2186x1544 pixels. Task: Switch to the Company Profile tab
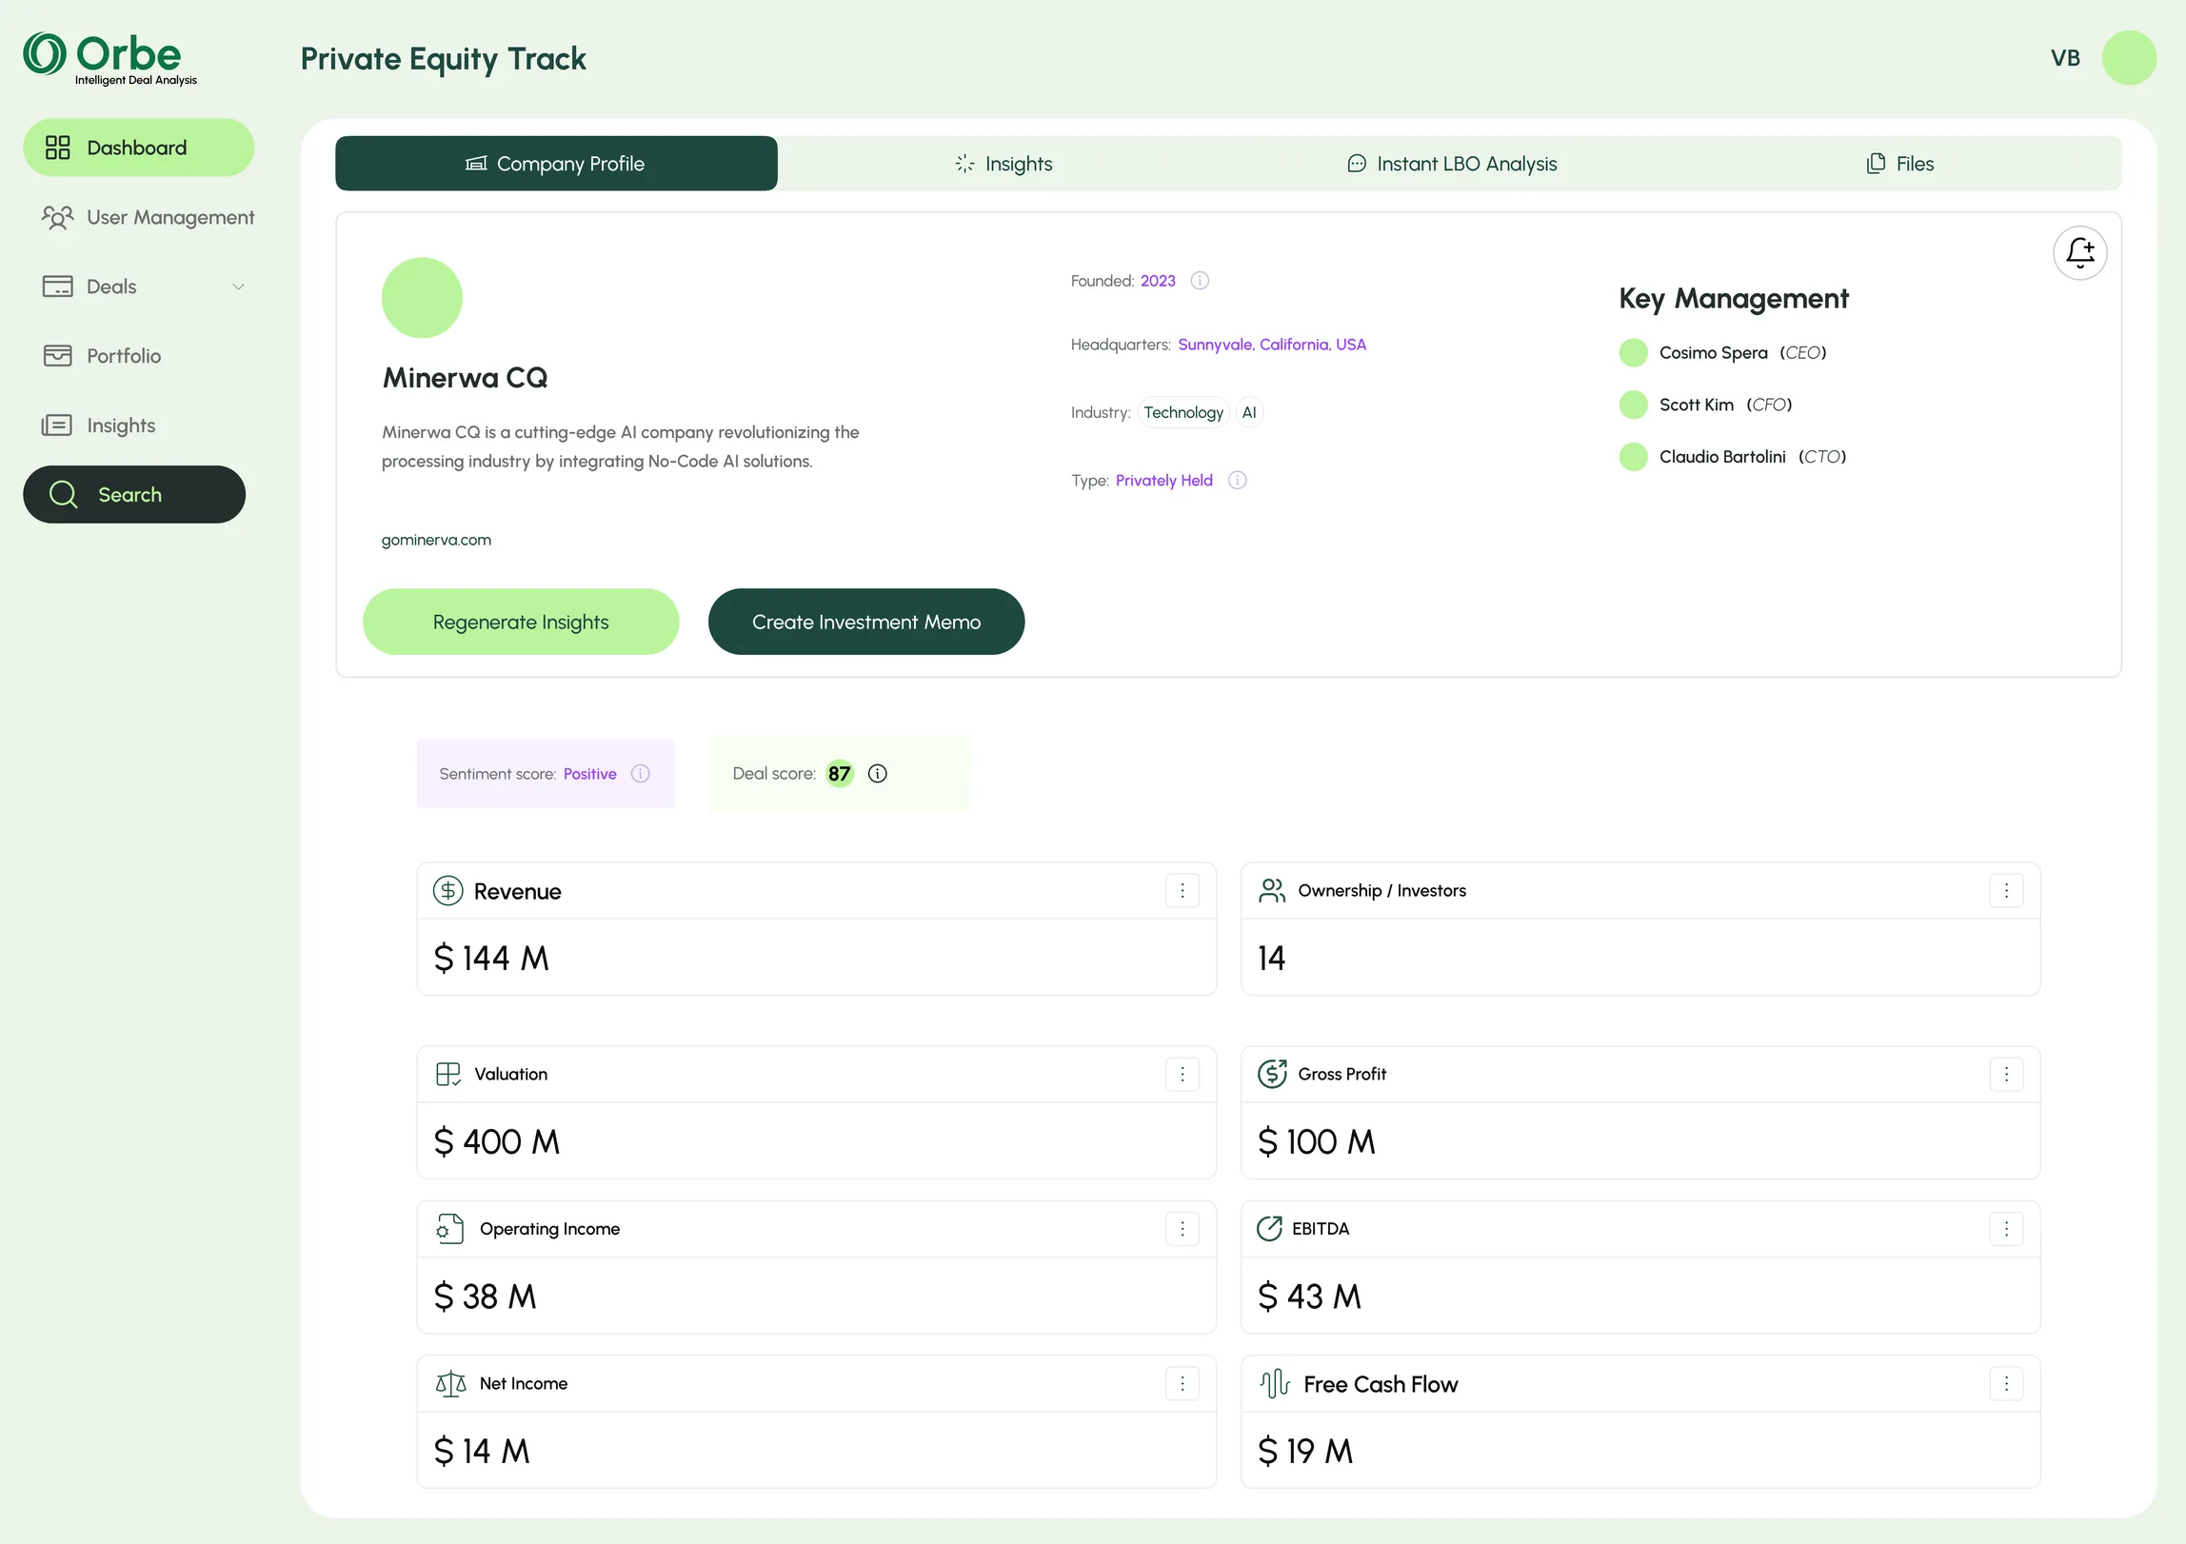(x=556, y=164)
